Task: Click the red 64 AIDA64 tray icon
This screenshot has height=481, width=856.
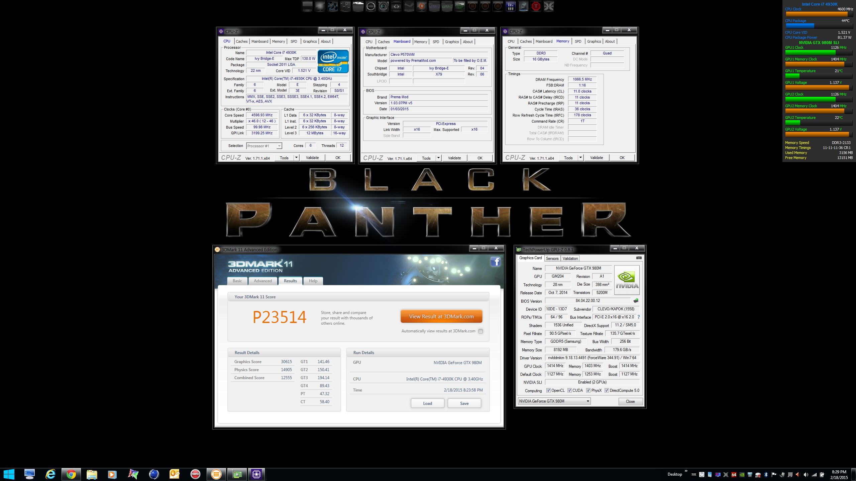Action: (x=734, y=475)
